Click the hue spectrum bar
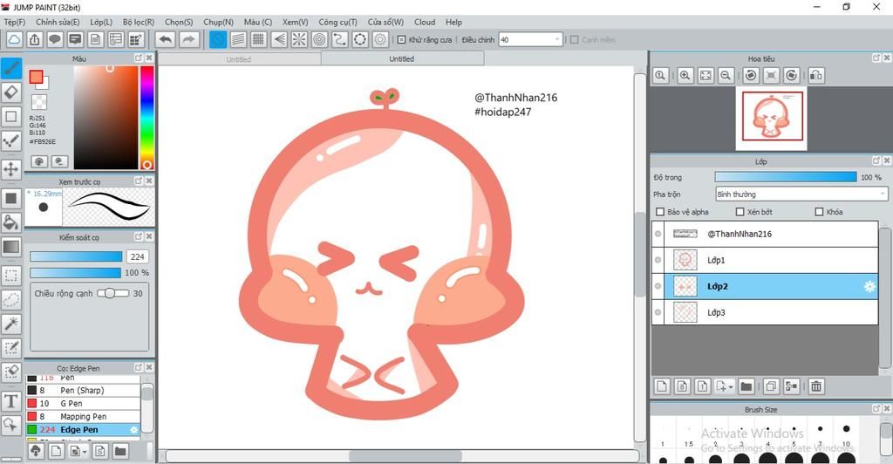The width and height of the screenshot is (893, 464). (147, 117)
